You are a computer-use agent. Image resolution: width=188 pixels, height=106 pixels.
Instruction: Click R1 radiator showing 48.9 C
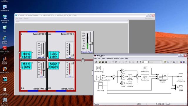[26, 55]
